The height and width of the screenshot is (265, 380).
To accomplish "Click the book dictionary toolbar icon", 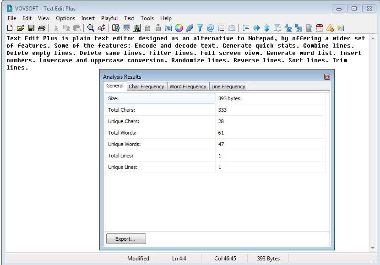I will [x=116, y=28].
